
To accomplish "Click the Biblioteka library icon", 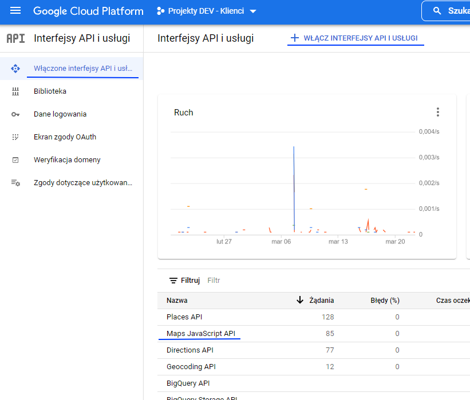I will point(15,91).
